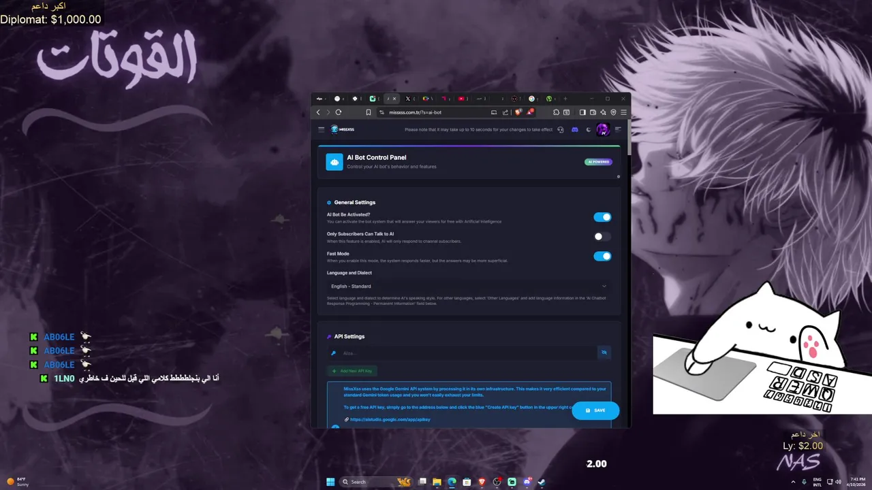Screen dimensions: 872x490
Task: Go back in the browser
Action: [x=318, y=112]
